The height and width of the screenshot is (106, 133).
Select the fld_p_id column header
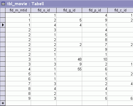pos(95,10)
